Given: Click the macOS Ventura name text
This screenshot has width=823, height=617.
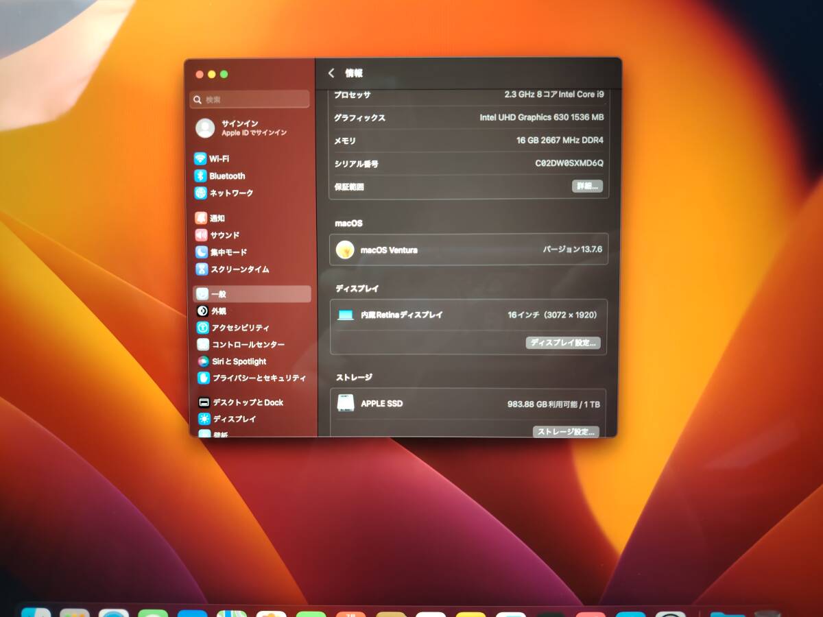Looking at the screenshot, I should pos(389,250).
